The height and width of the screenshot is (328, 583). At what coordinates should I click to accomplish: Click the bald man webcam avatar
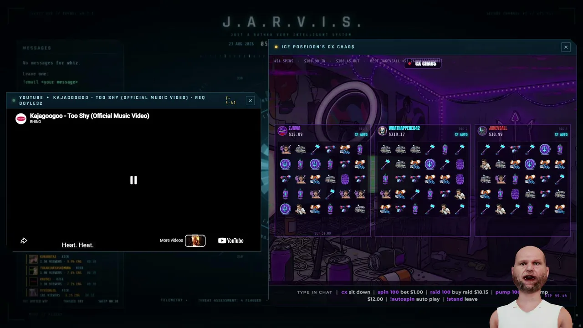point(530,287)
